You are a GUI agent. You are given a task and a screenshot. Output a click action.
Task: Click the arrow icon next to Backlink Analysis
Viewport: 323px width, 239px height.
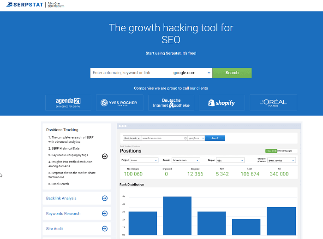(x=105, y=198)
